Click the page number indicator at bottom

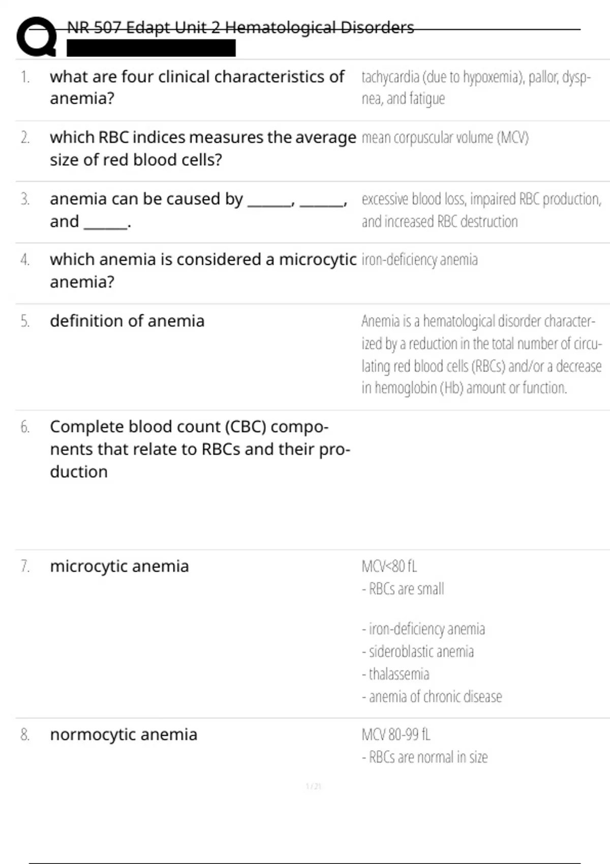313,787
